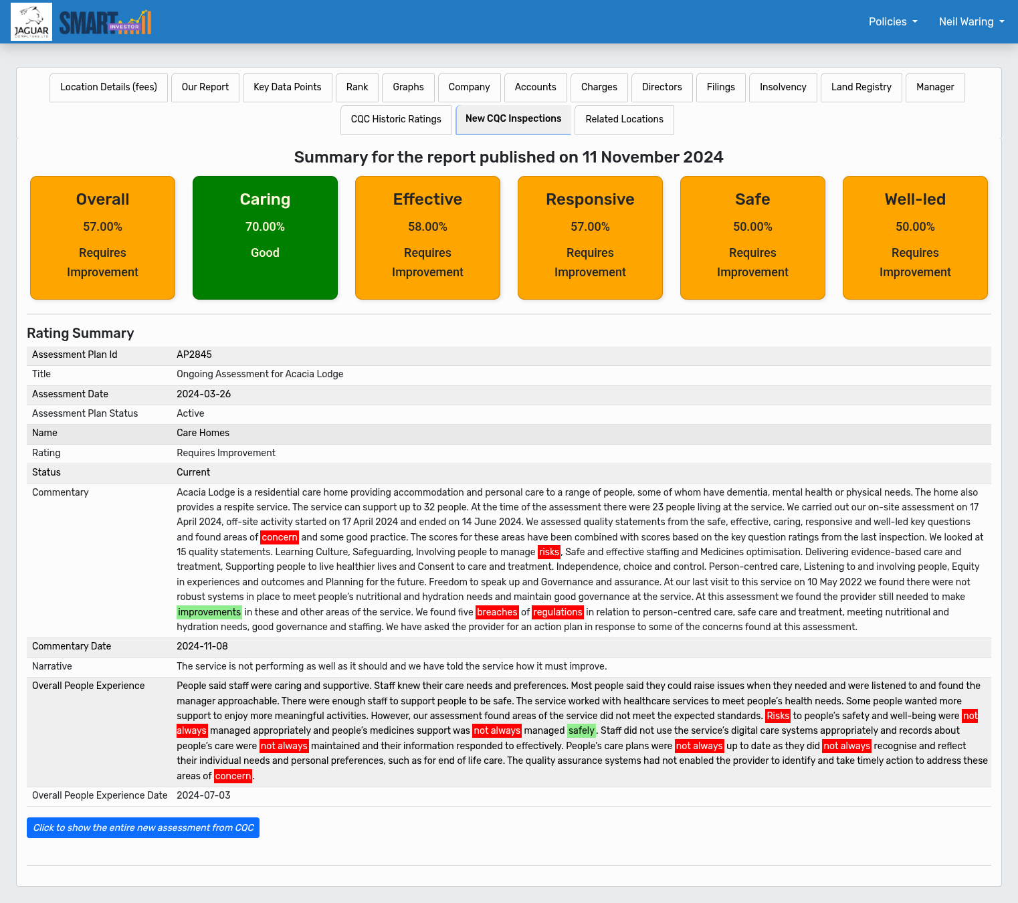Select the Well-led rating card

[915, 237]
